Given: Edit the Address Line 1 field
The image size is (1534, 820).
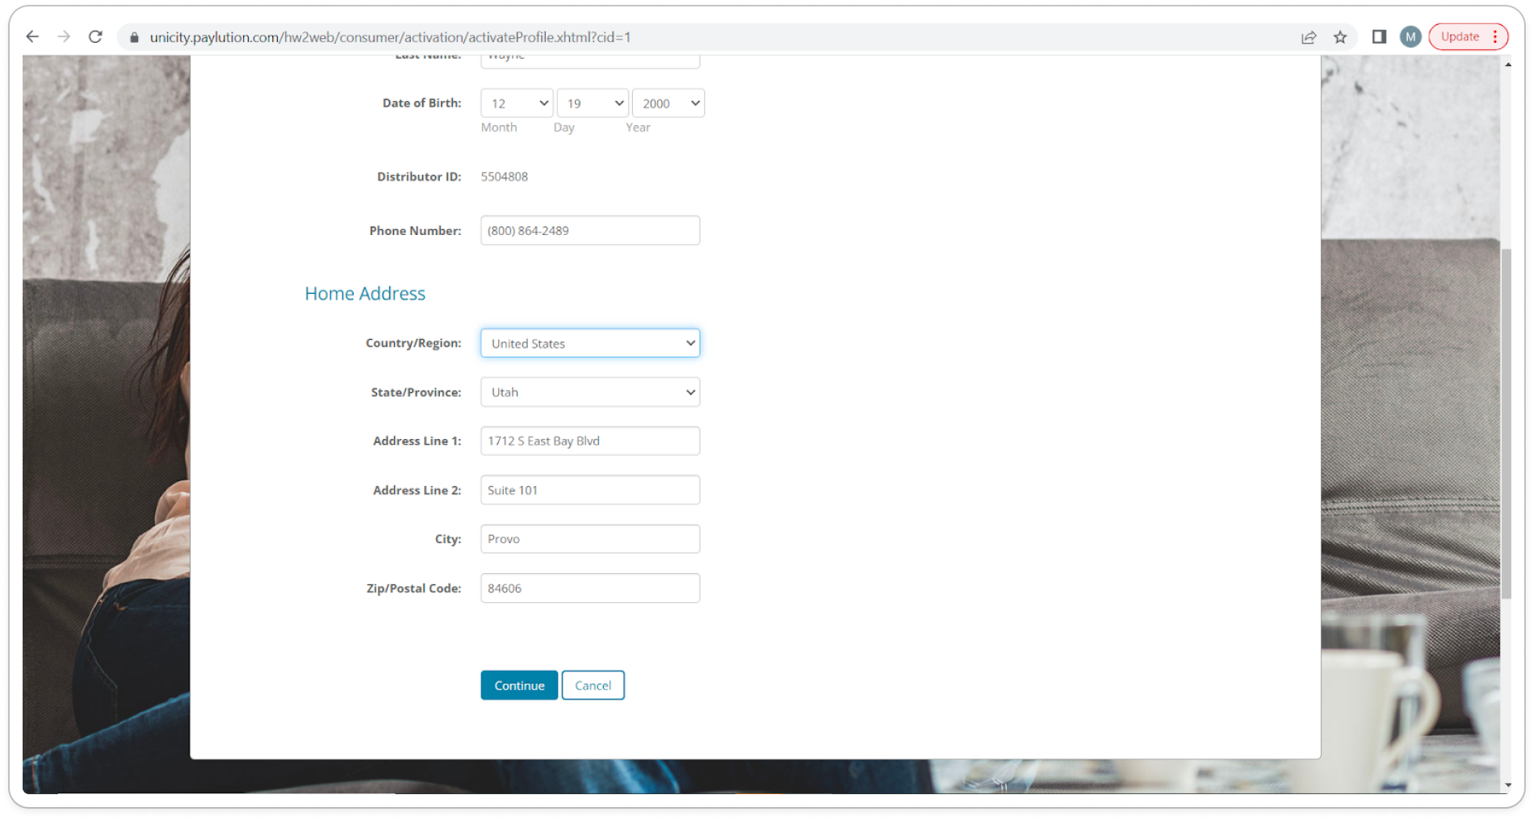Looking at the screenshot, I should coord(590,441).
